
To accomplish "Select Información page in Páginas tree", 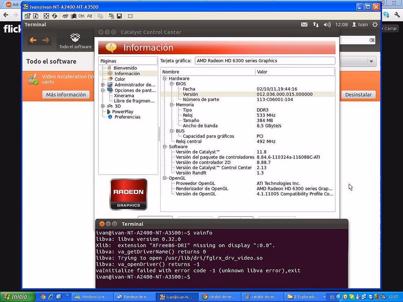I will click(x=127, y=74).
